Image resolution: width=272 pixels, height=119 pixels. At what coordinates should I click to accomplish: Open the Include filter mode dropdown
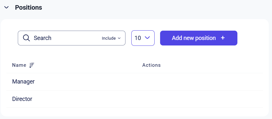click(111, 38)
